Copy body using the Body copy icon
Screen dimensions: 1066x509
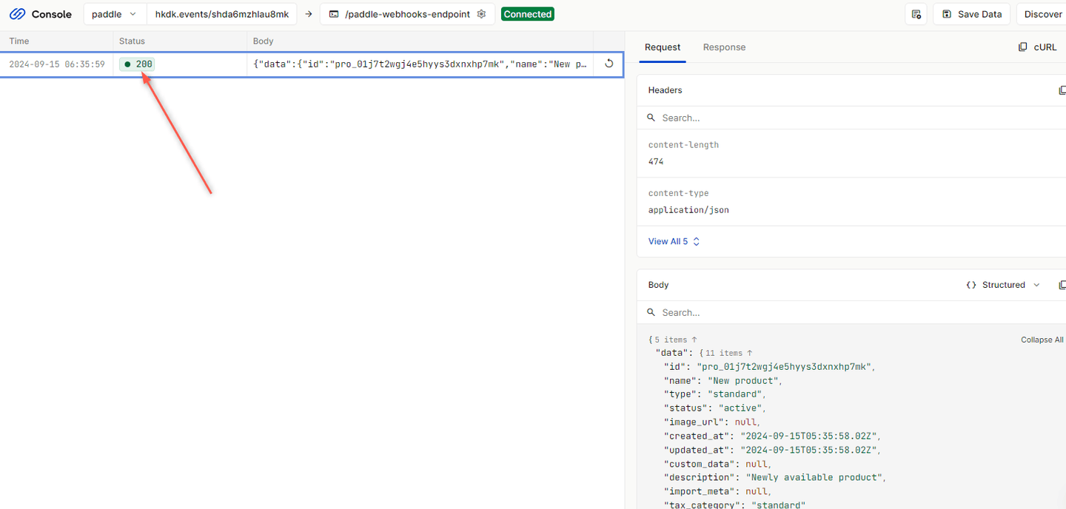click(1062, 285)
